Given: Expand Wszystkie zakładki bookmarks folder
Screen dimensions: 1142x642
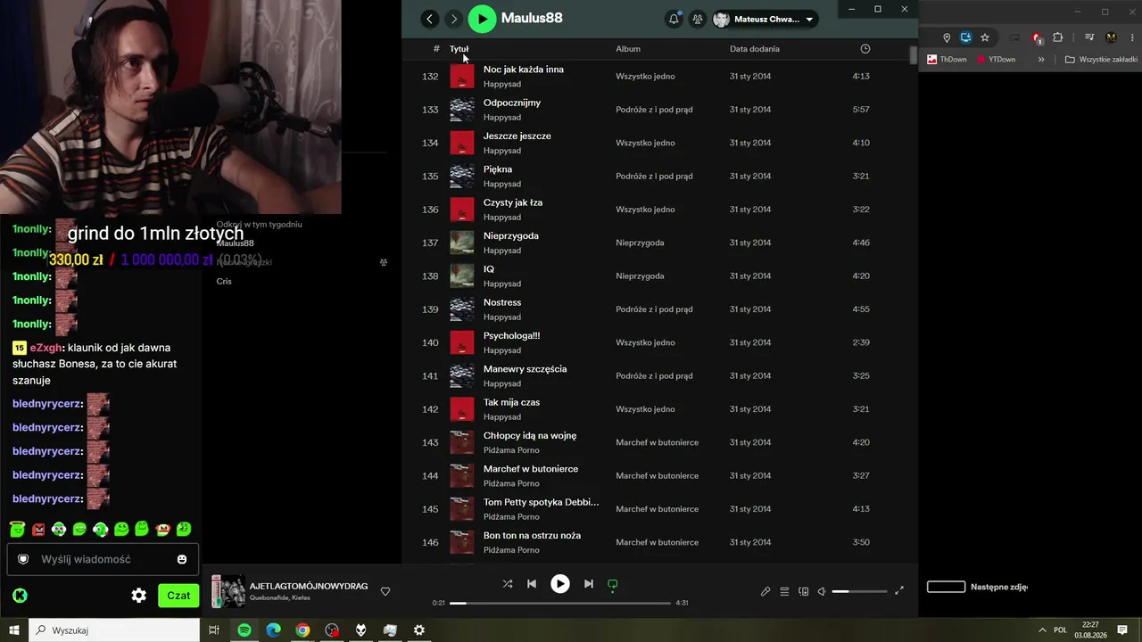Looking at the screenshot, I should [1101, 60].
